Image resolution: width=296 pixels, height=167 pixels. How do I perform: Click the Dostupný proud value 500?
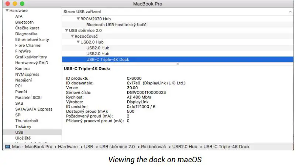(131, 111)
